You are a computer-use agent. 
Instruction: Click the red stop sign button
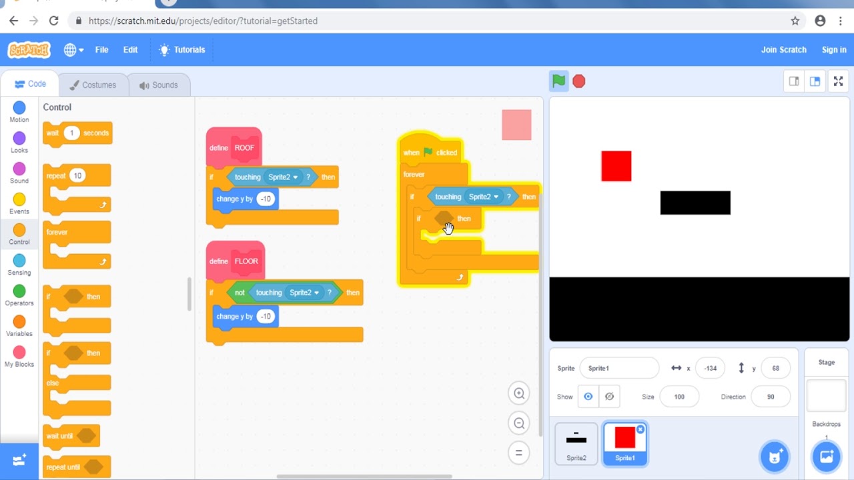click(579, 81)
